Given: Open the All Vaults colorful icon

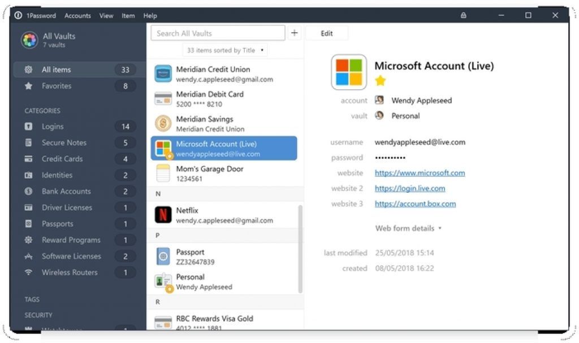Looking at the screenshot, I should [x=29, y=40].
